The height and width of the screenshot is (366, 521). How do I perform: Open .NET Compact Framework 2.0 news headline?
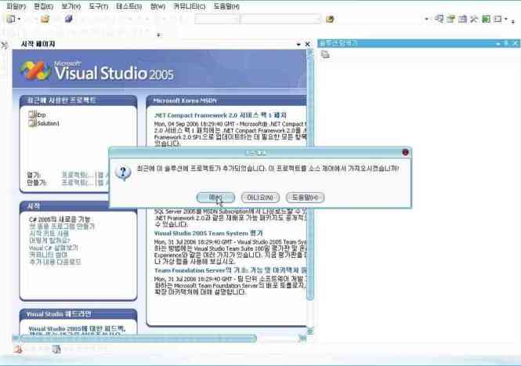220,115
